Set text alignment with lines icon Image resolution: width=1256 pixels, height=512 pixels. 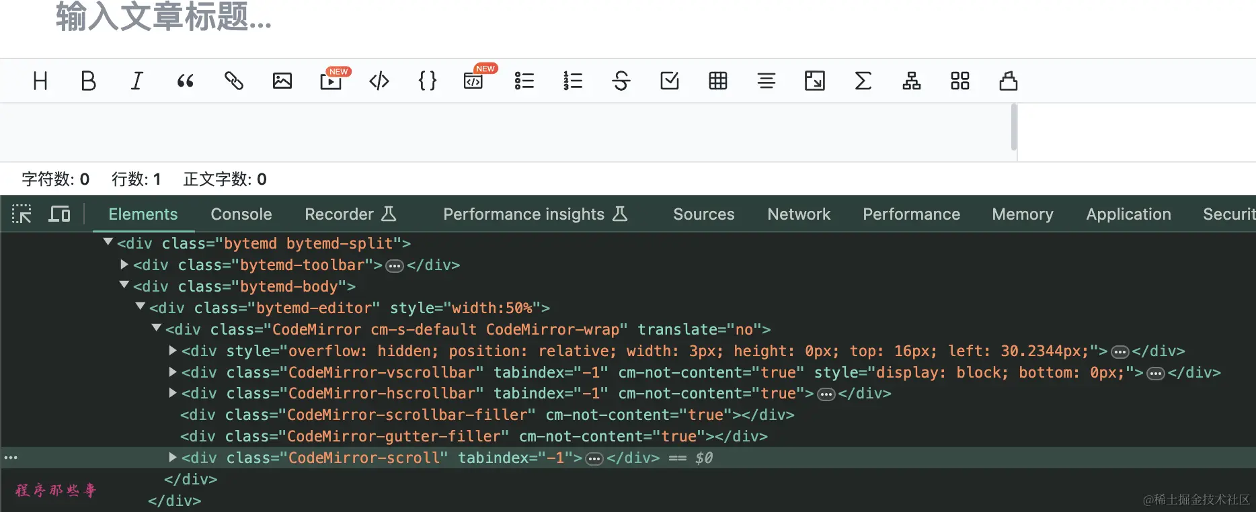(x=767, y=81)
